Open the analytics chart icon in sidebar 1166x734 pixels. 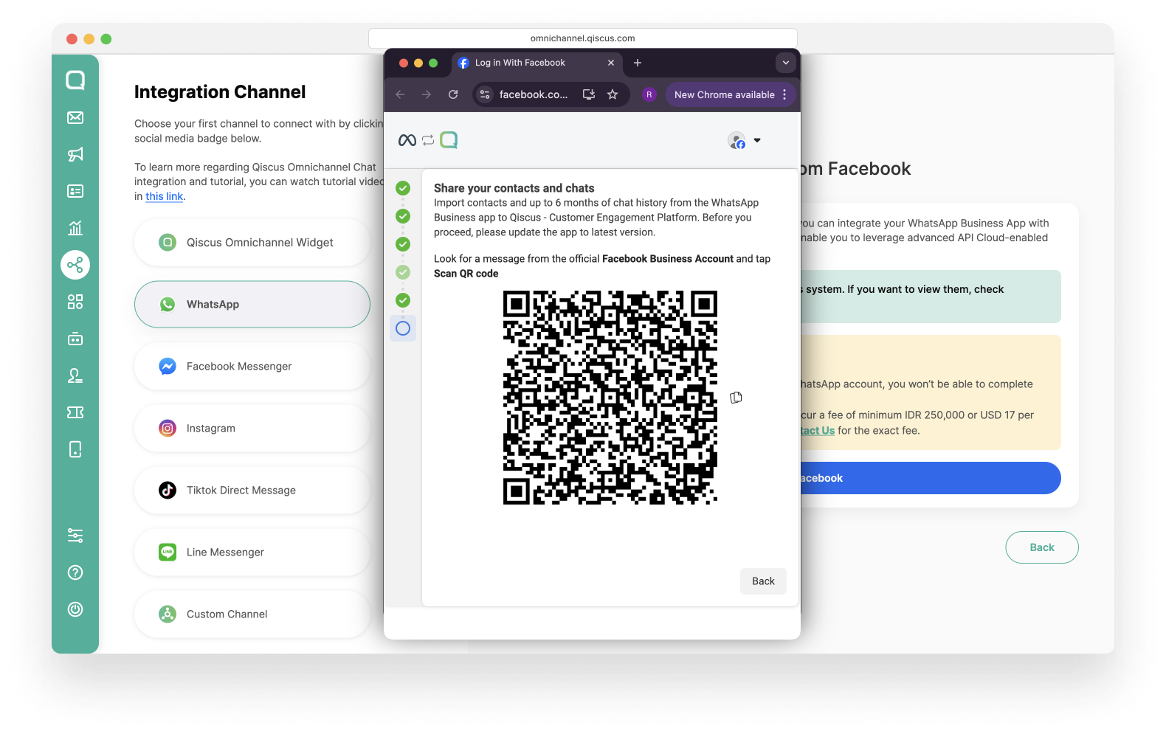click(x=75, y=228)
